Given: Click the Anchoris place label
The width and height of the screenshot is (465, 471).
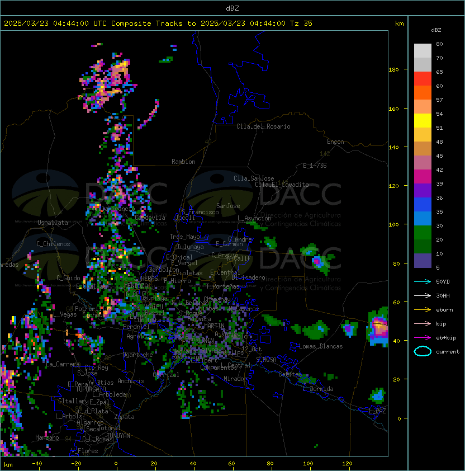Looking at the screenshot, I should coord(131,381).
